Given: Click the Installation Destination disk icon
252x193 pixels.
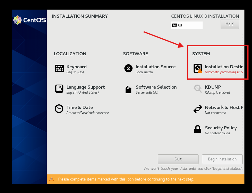Looking at the screenshot, I should point(198,68).
